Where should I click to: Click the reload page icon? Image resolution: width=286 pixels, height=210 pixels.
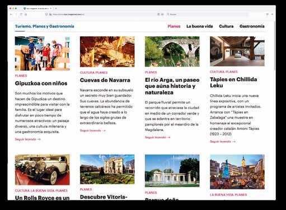[21, 15]
